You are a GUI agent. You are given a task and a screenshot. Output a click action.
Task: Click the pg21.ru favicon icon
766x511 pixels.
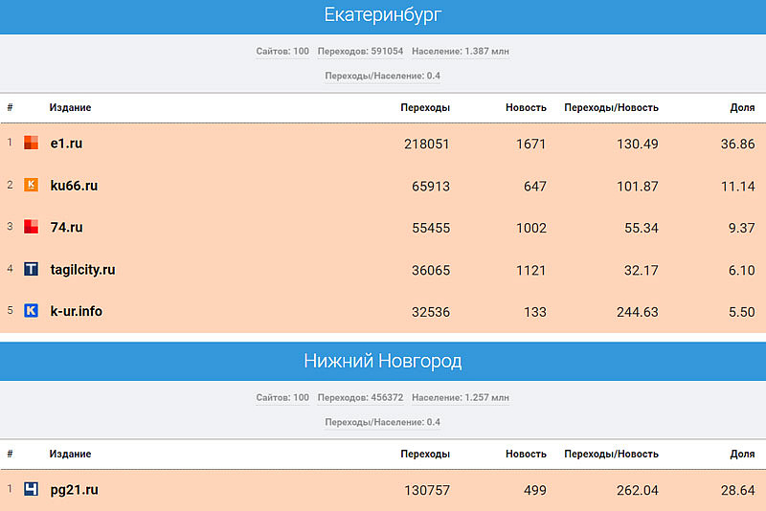tap(31, 490)
